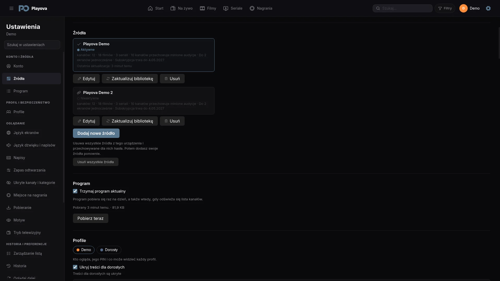
Task: Click Usuń for Playova Demo
Action: click(172, 79)
